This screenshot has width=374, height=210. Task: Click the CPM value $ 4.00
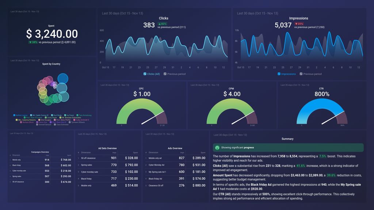tap(232, 94)
